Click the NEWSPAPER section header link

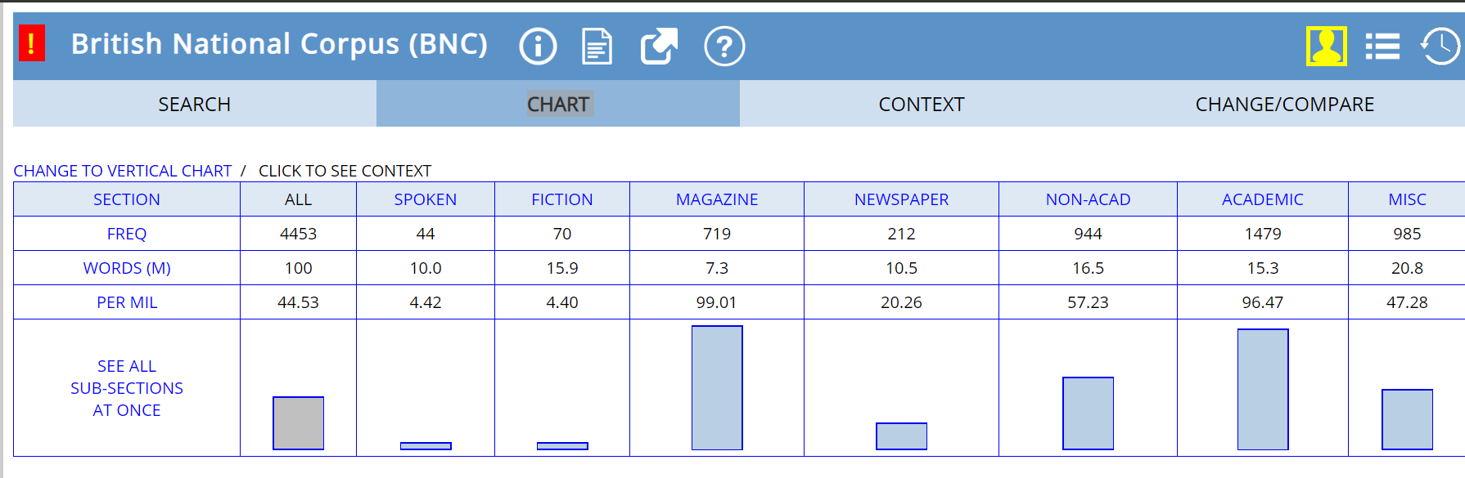[901, 199]
